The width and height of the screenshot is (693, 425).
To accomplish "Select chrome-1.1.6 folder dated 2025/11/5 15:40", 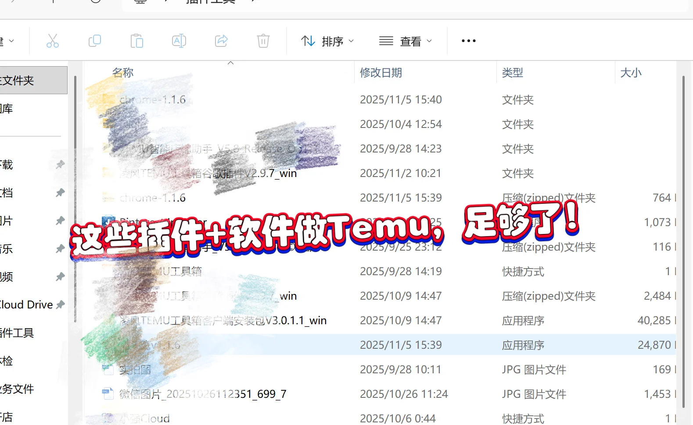I will click(x=152, y=99).
